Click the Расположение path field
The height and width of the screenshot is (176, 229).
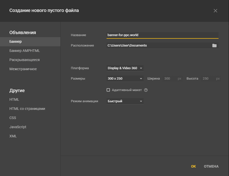[x=158, y=46]
